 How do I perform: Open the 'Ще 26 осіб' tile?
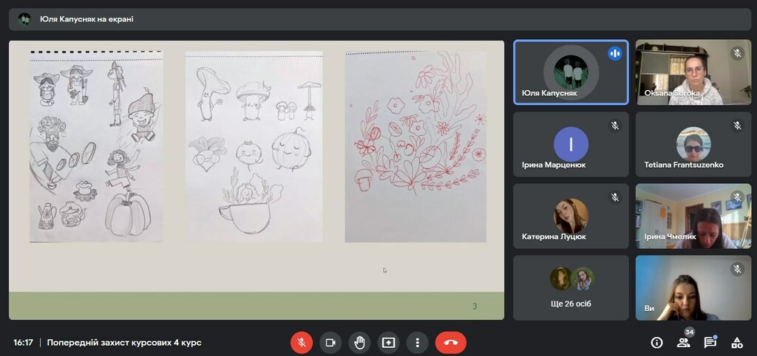click(571, 288)
